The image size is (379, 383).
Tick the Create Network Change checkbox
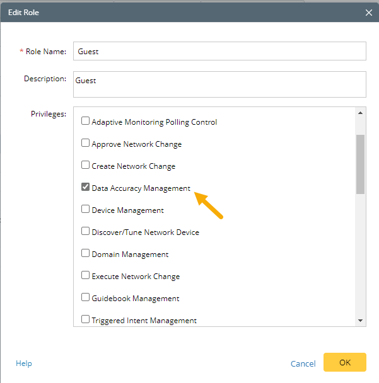point(85,166)
